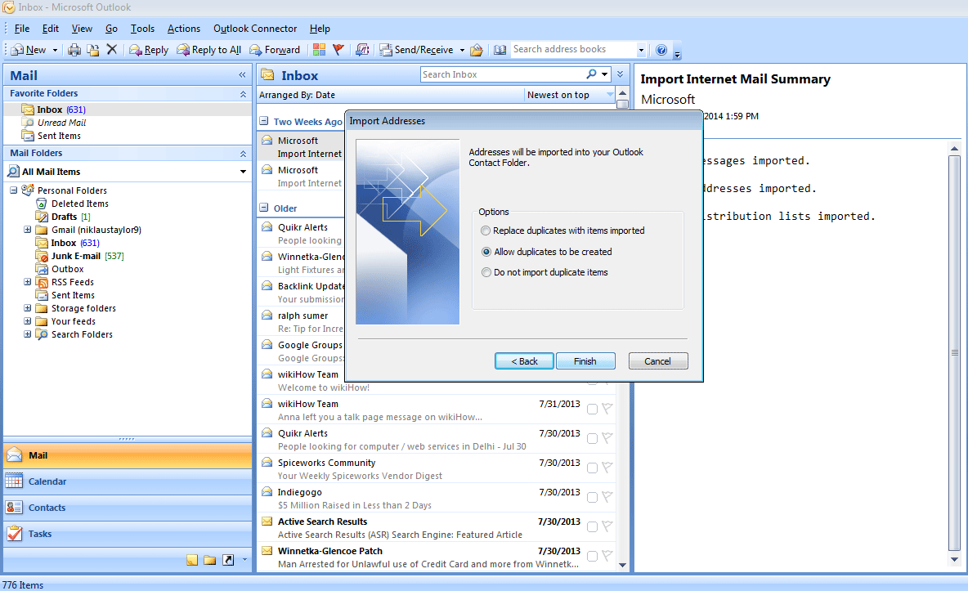Click the Forward icon

coord(275,49)
